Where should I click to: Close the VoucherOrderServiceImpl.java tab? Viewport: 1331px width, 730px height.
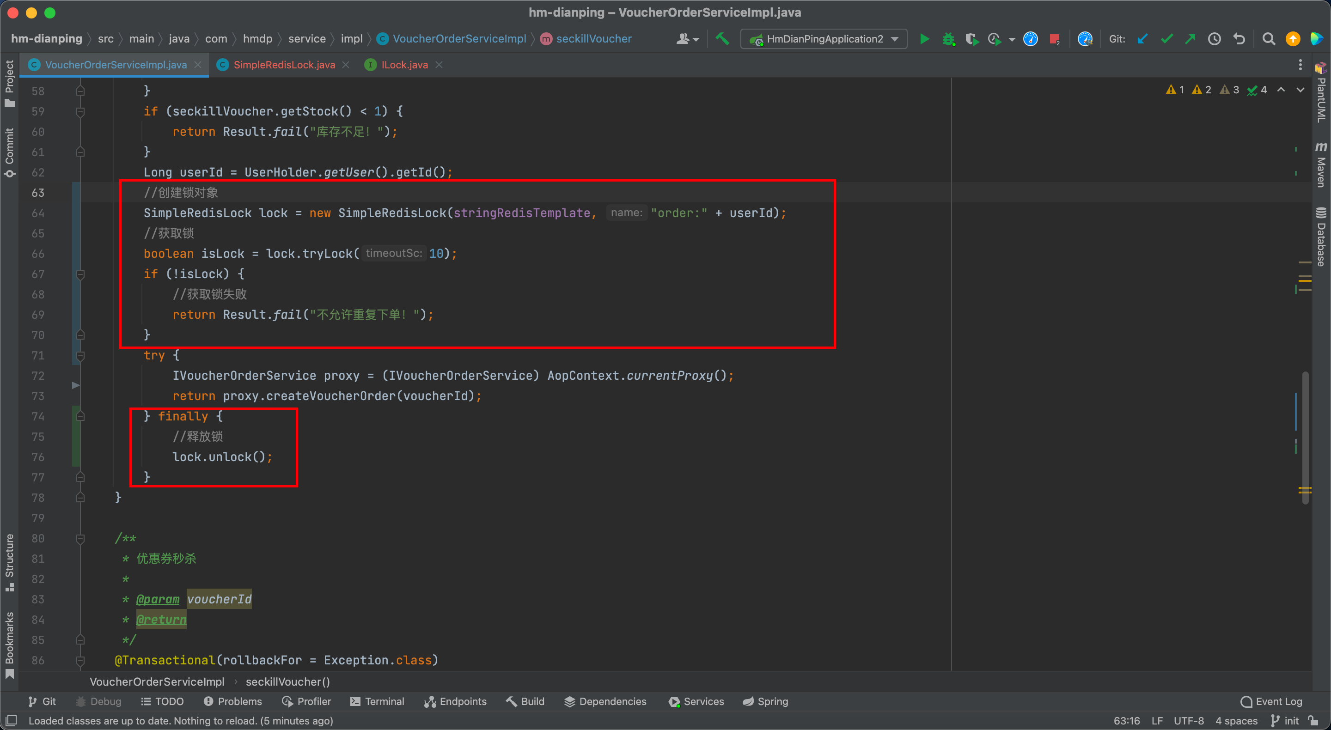(x=197, y=65)
